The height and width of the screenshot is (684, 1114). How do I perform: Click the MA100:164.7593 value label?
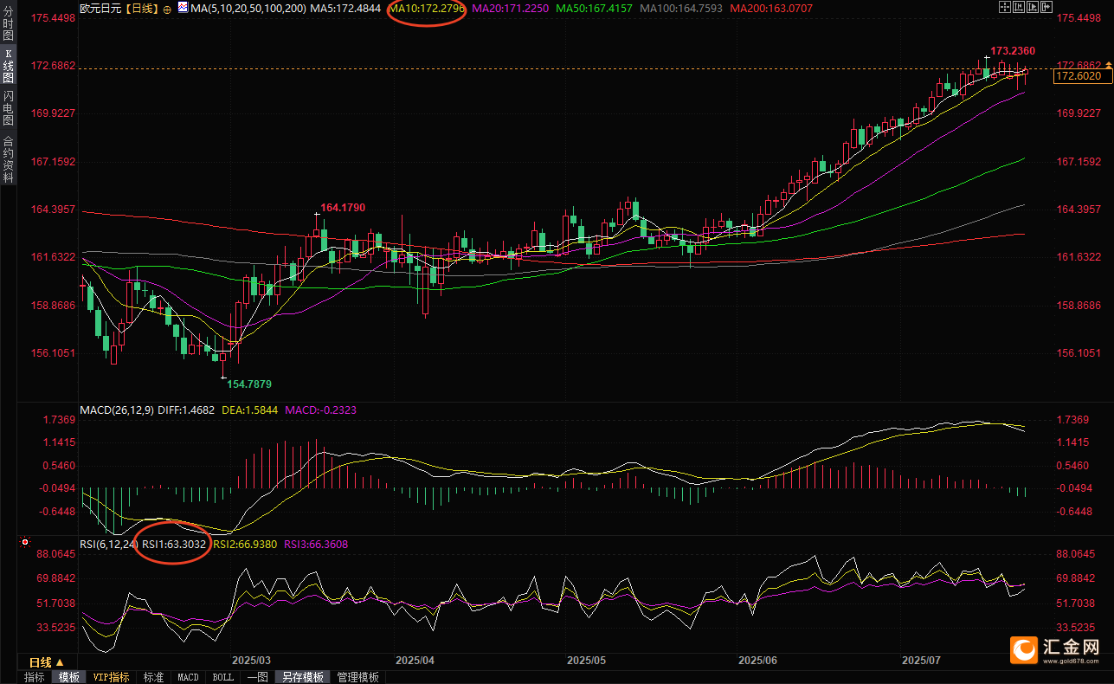681,8
